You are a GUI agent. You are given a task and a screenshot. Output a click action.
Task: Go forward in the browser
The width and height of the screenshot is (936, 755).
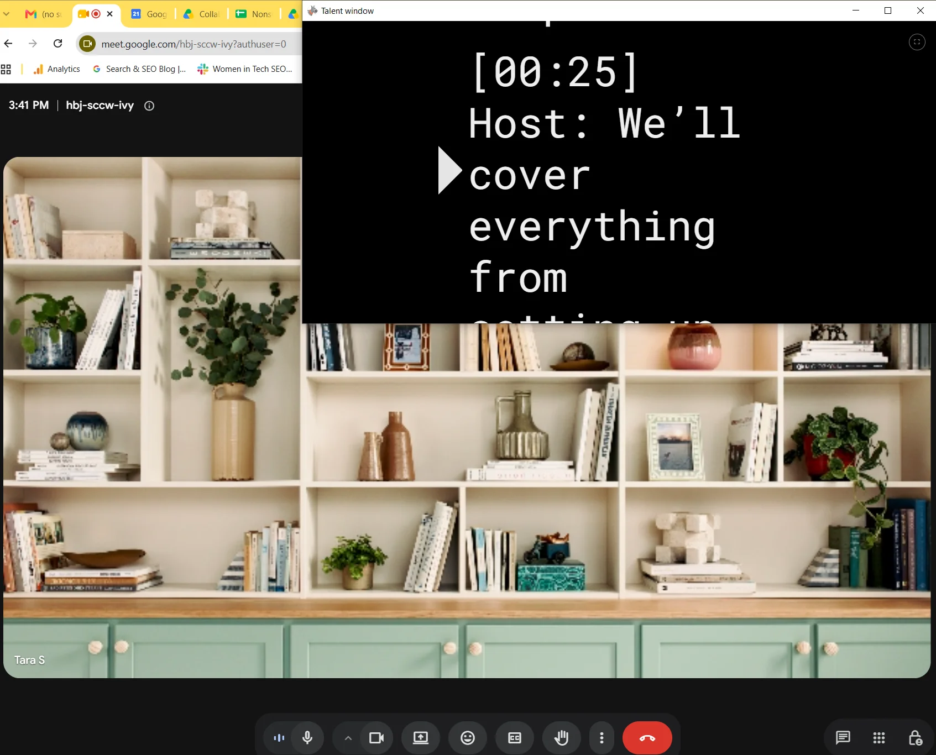click(x=33, y=43)
